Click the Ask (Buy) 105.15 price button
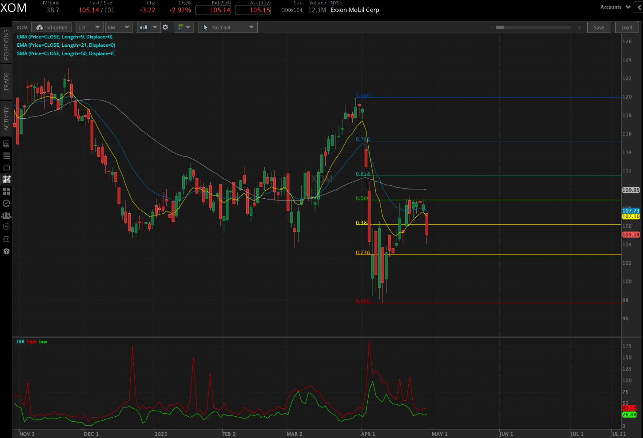 pyautogui.click(x=253, y=10)
